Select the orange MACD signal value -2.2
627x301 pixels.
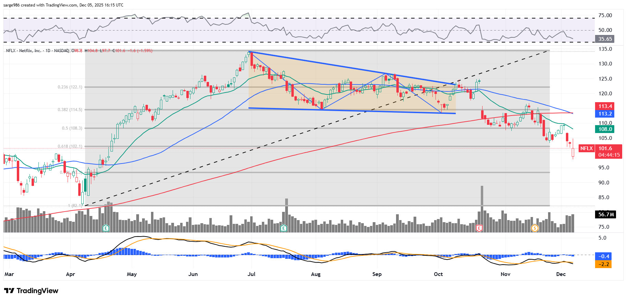pyautogui.click(x=604, y=264)
